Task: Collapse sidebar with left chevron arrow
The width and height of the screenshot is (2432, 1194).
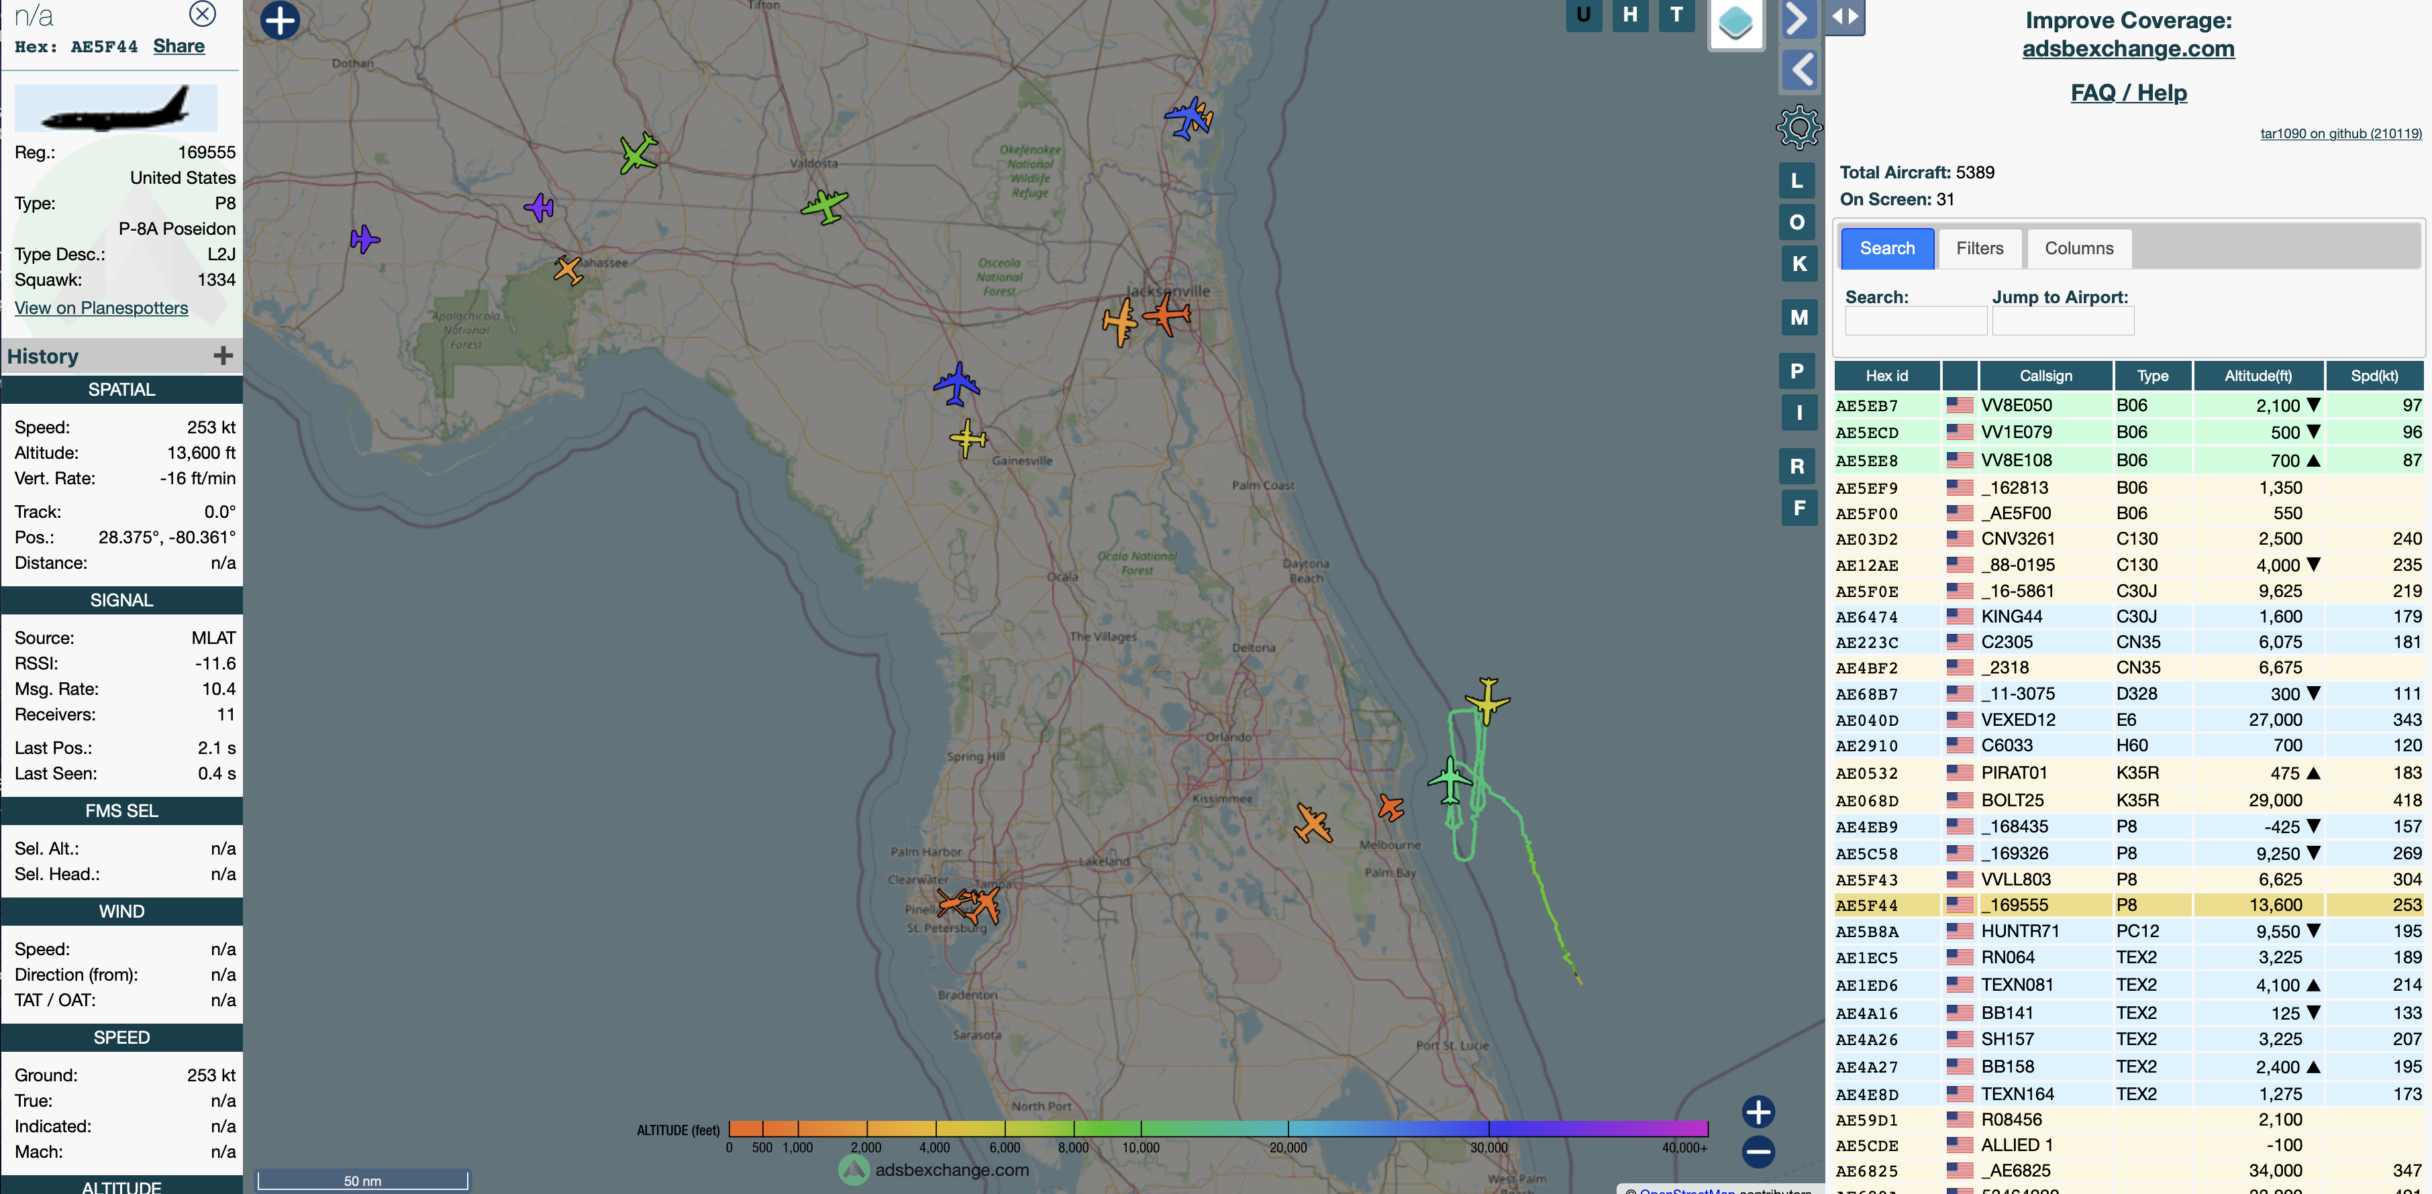Action: pyautogui.click(x=1801, y=70)
